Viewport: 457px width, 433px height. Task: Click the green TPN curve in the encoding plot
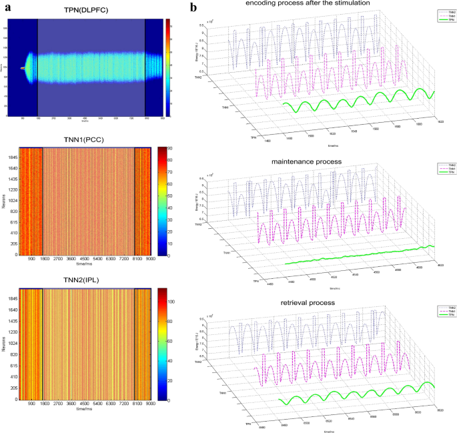359,100
